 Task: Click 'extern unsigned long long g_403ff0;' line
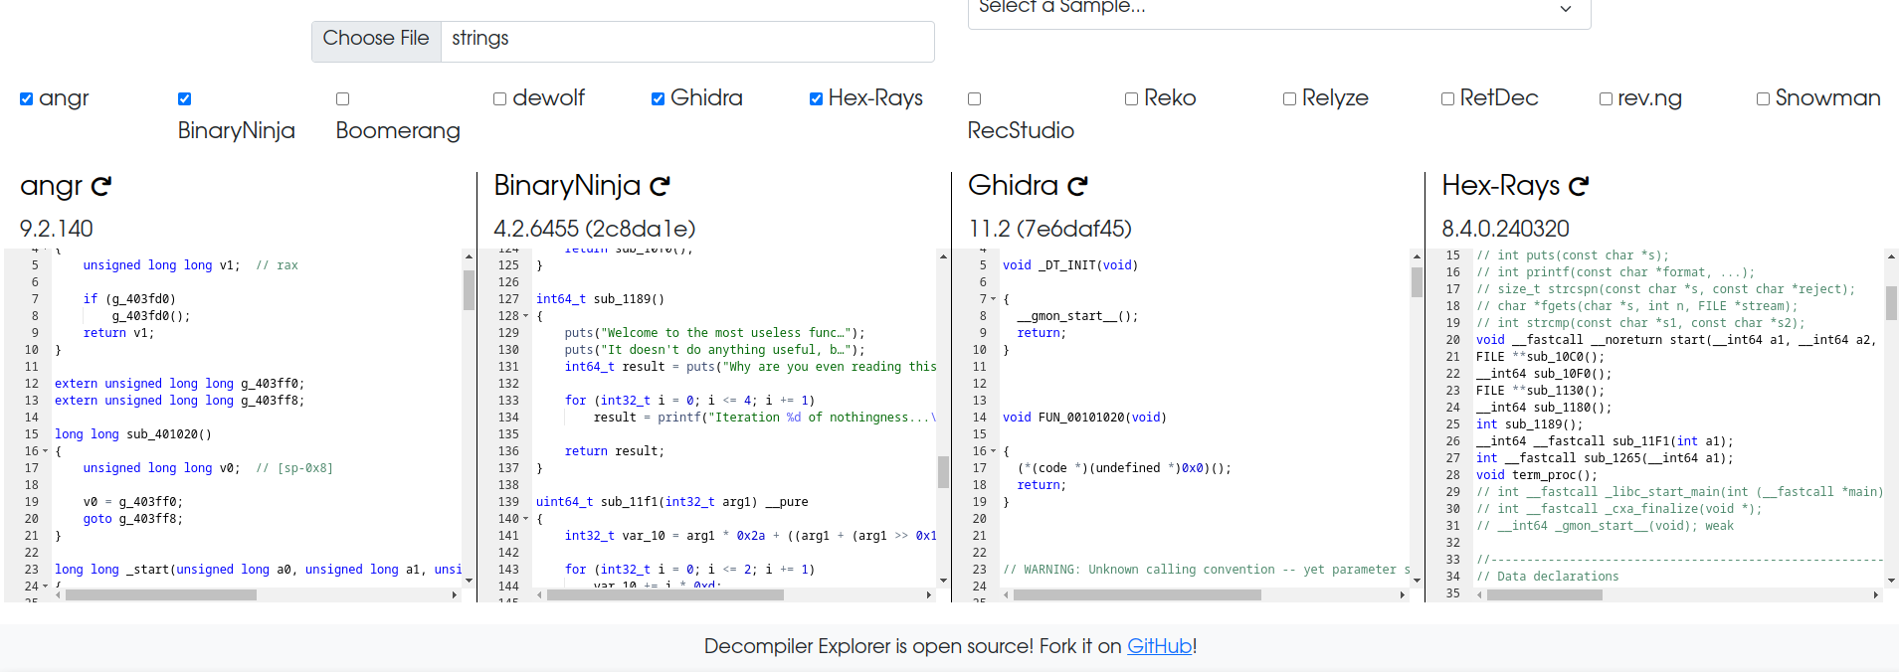[180, 384]
